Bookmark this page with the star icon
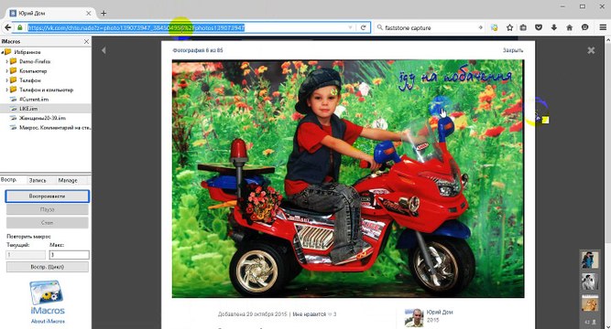 point(509,27)
